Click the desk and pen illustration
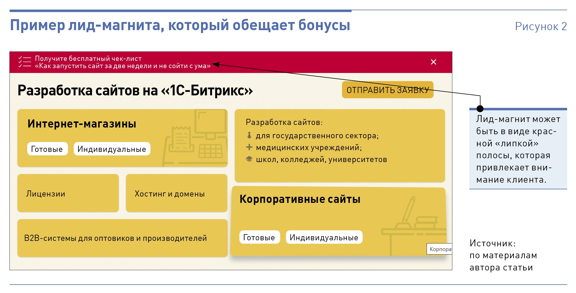 [x=414, y=226]
